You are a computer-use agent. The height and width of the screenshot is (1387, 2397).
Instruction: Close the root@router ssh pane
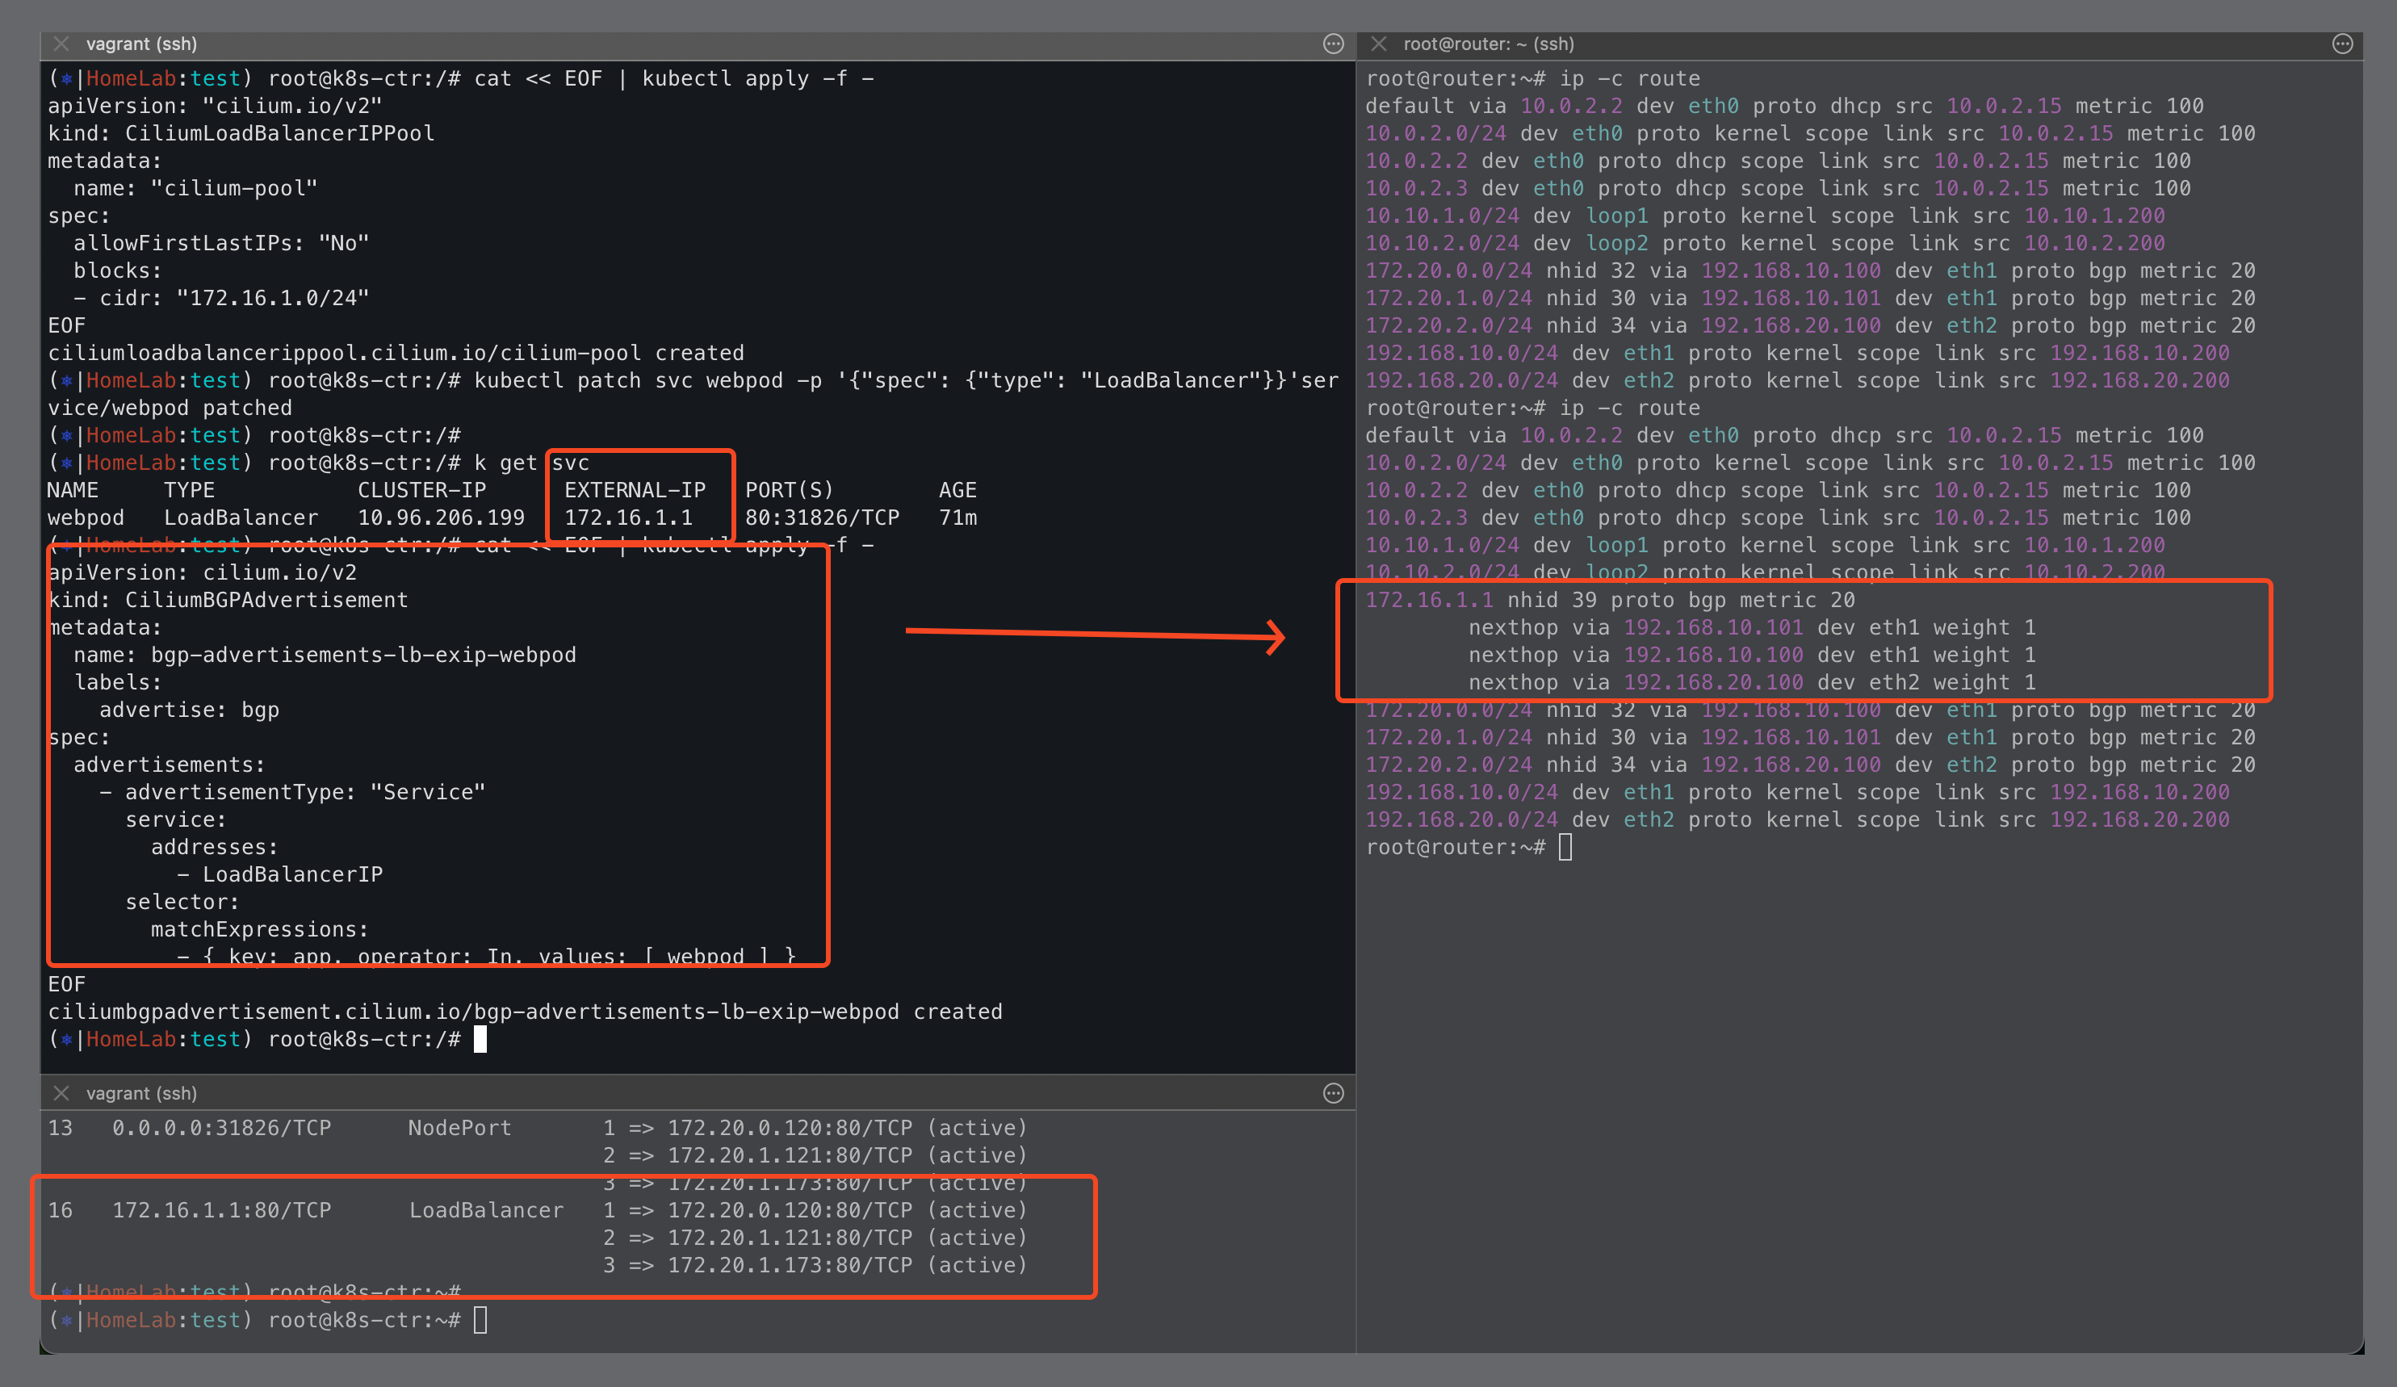click(1378, 44)
